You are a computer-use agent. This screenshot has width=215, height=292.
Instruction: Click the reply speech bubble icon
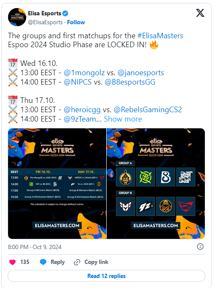point(43,262)
